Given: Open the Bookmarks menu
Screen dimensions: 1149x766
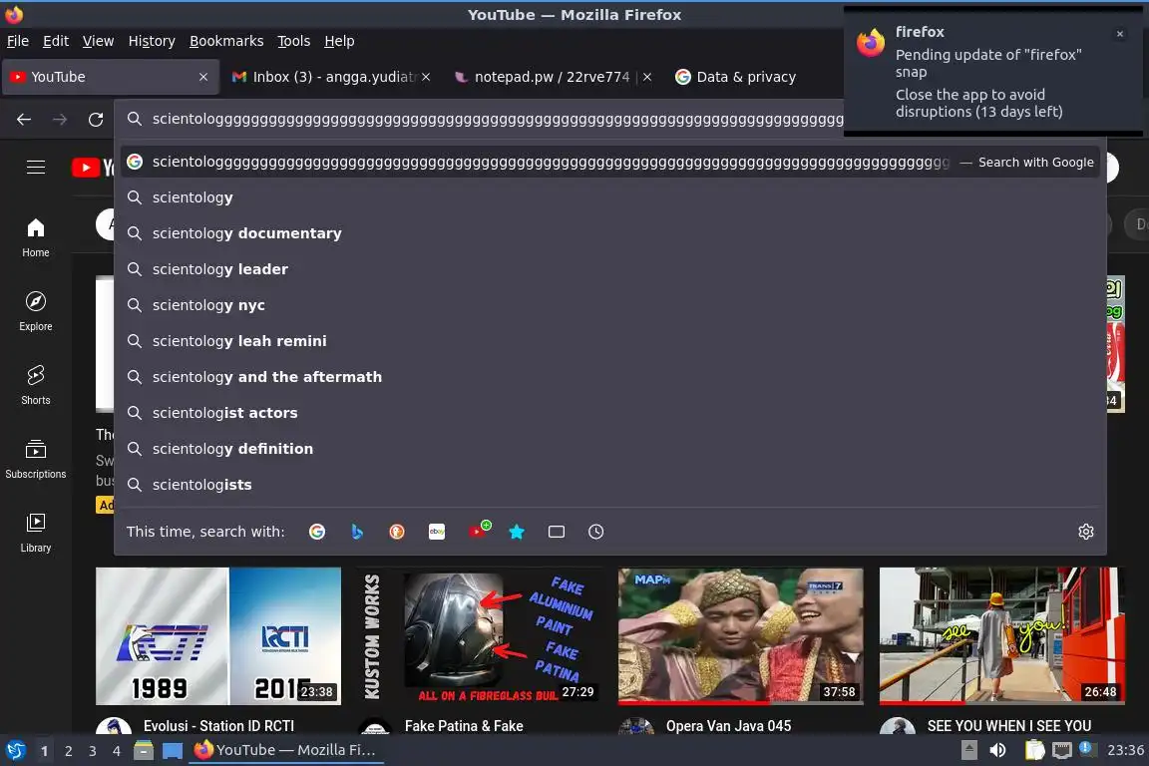Looking at the screenshot, I should click(x=226, y=41).
